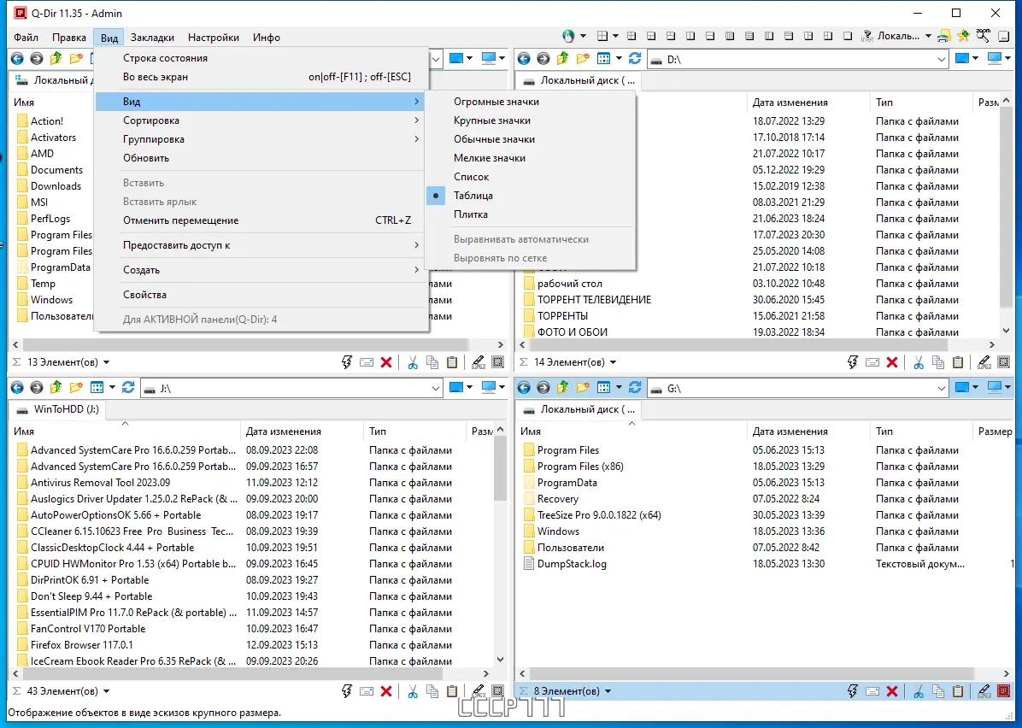Click copy icon under J:\ pane
The height and width of the screenshot is (728, 1022).
click(432, 691)
